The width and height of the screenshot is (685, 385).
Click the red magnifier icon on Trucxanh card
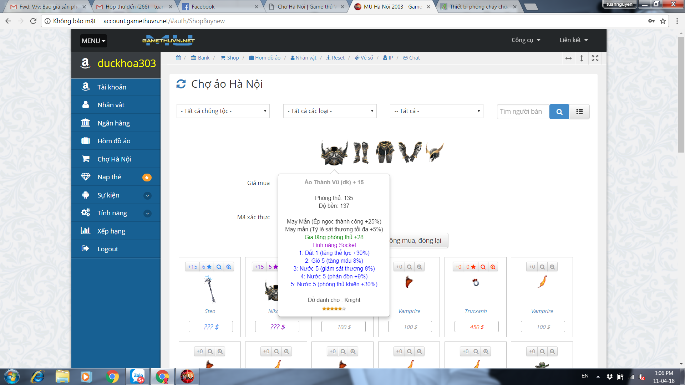click(483, 267)
